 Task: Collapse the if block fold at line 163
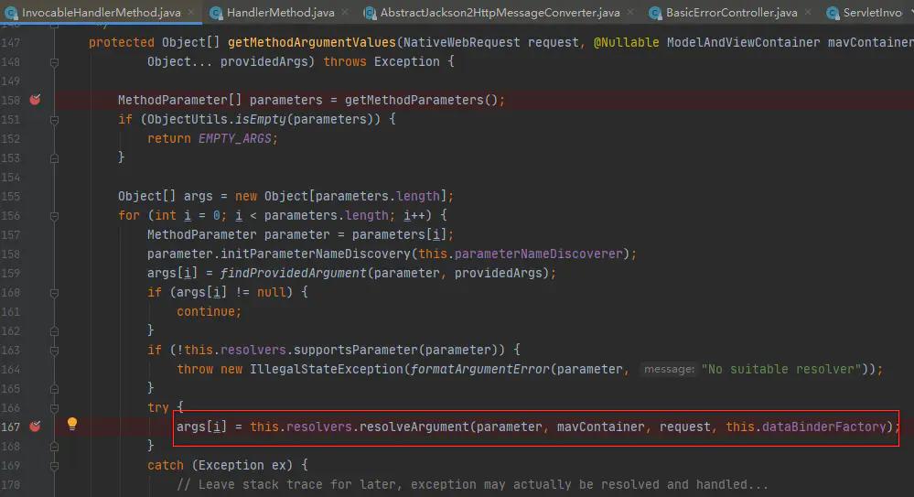pyautogui.click(x=54, y=351)
